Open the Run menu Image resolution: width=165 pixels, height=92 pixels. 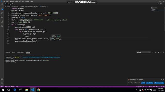tap(23, 1)
